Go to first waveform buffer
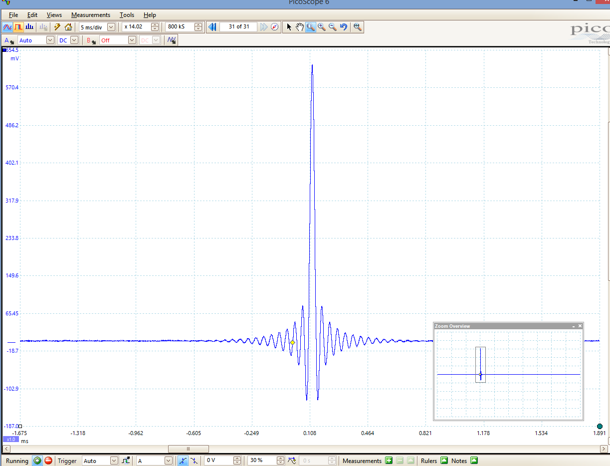The height and width of the screenshot is (466, 610). [x=212, y=27]
